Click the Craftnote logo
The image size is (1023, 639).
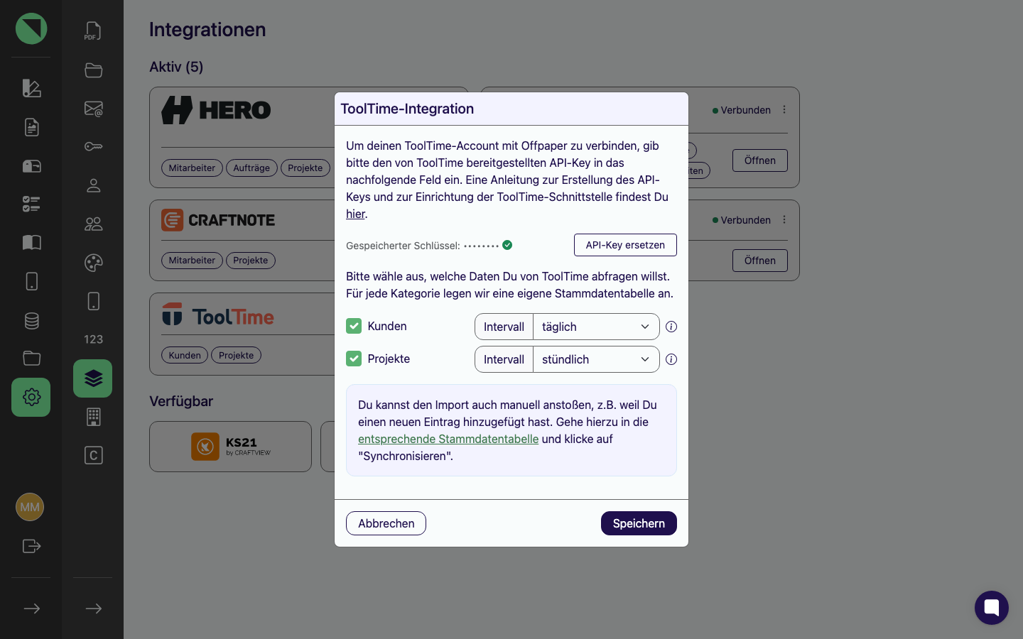click(218, 220)
